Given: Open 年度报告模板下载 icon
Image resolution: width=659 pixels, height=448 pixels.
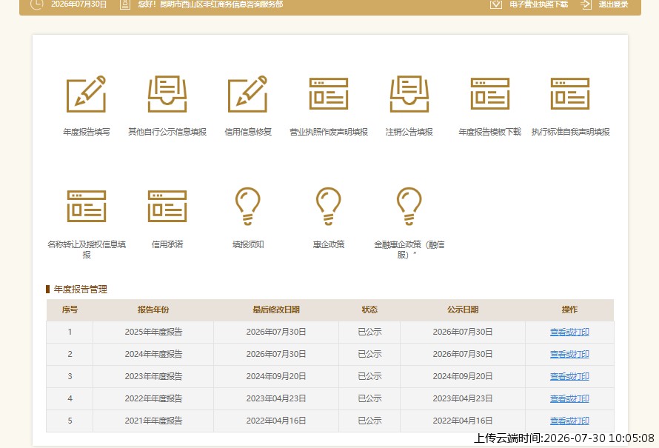Looking at the screenshot, I should [490, 94].
